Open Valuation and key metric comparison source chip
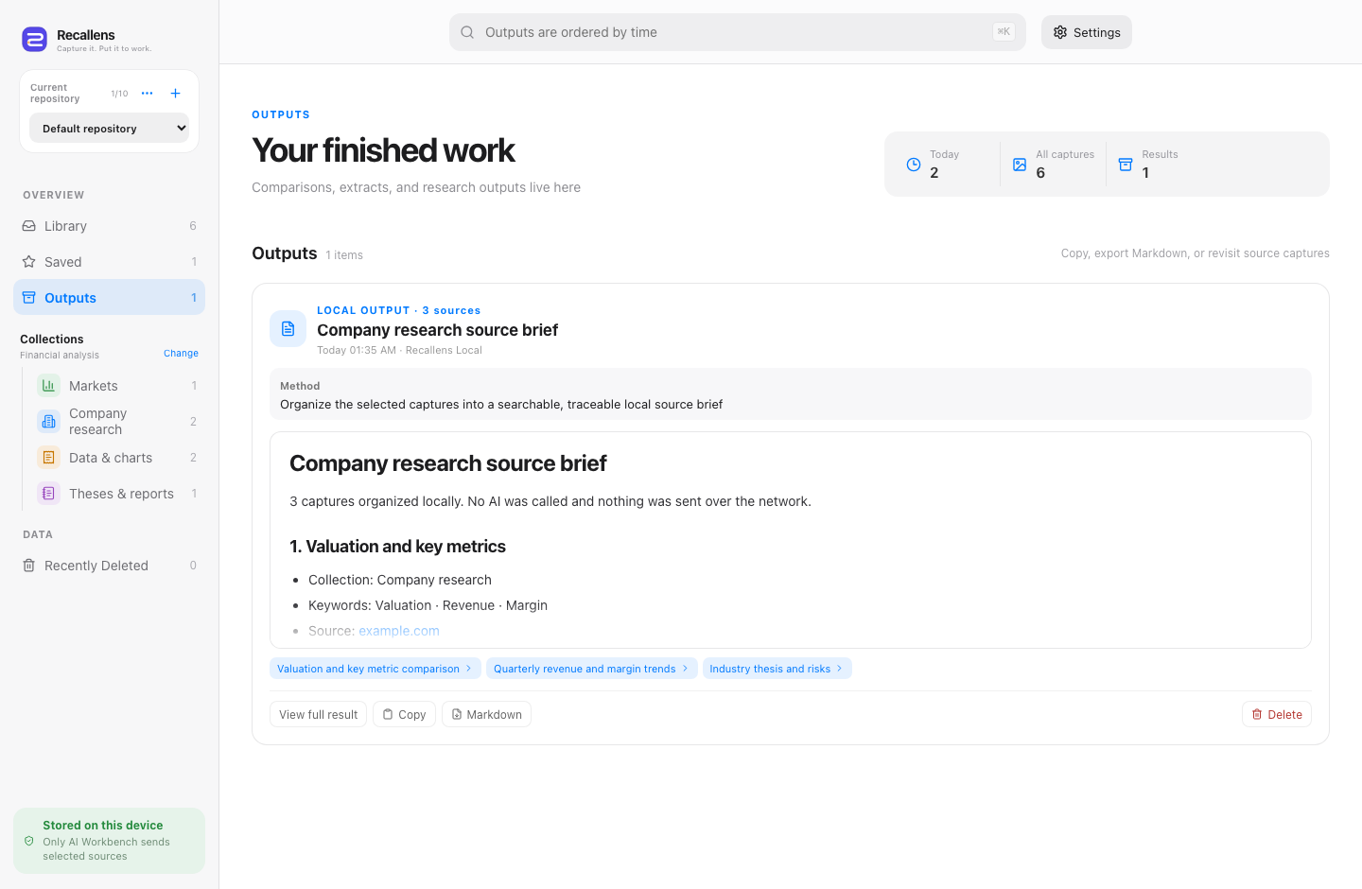 [375, 669]
